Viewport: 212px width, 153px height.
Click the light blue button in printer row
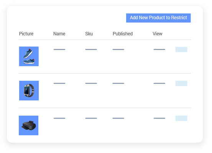tap(181, 118)
